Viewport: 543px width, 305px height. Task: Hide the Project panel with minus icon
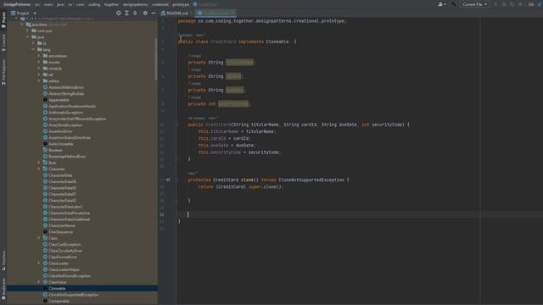point(154,13)
